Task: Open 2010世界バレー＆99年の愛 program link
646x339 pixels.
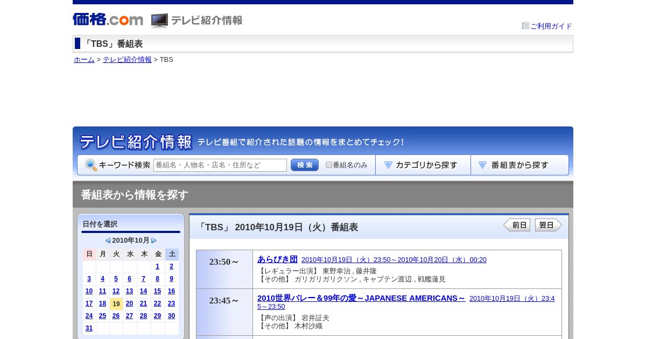Action: [x=361, y=298]
